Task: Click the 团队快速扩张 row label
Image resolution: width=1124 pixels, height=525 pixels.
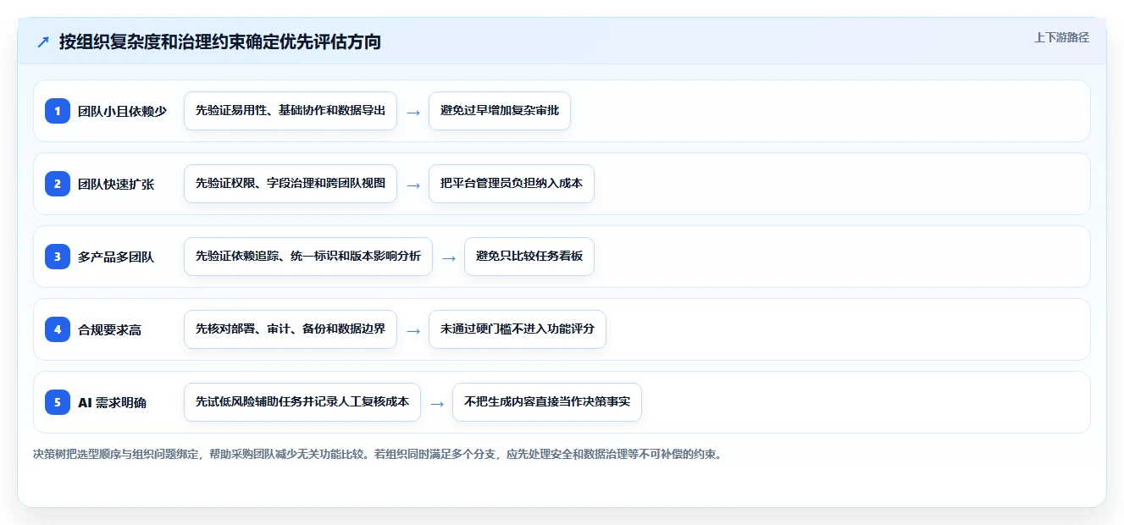Action: 116,184
